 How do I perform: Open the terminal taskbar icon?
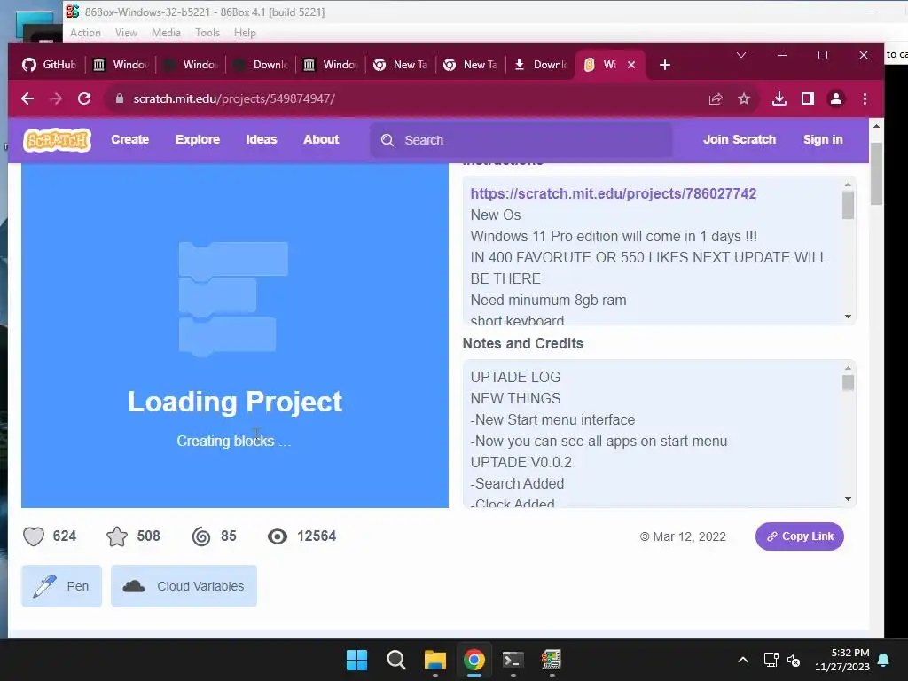pyautogui.click(x=513, y=660)
